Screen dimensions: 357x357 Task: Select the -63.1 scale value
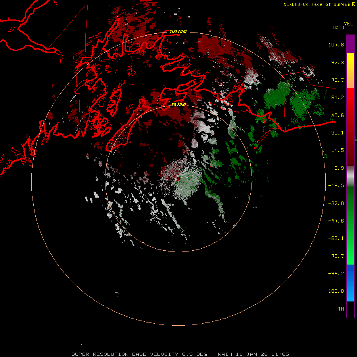pyautogui.click(x=336, y=238)
